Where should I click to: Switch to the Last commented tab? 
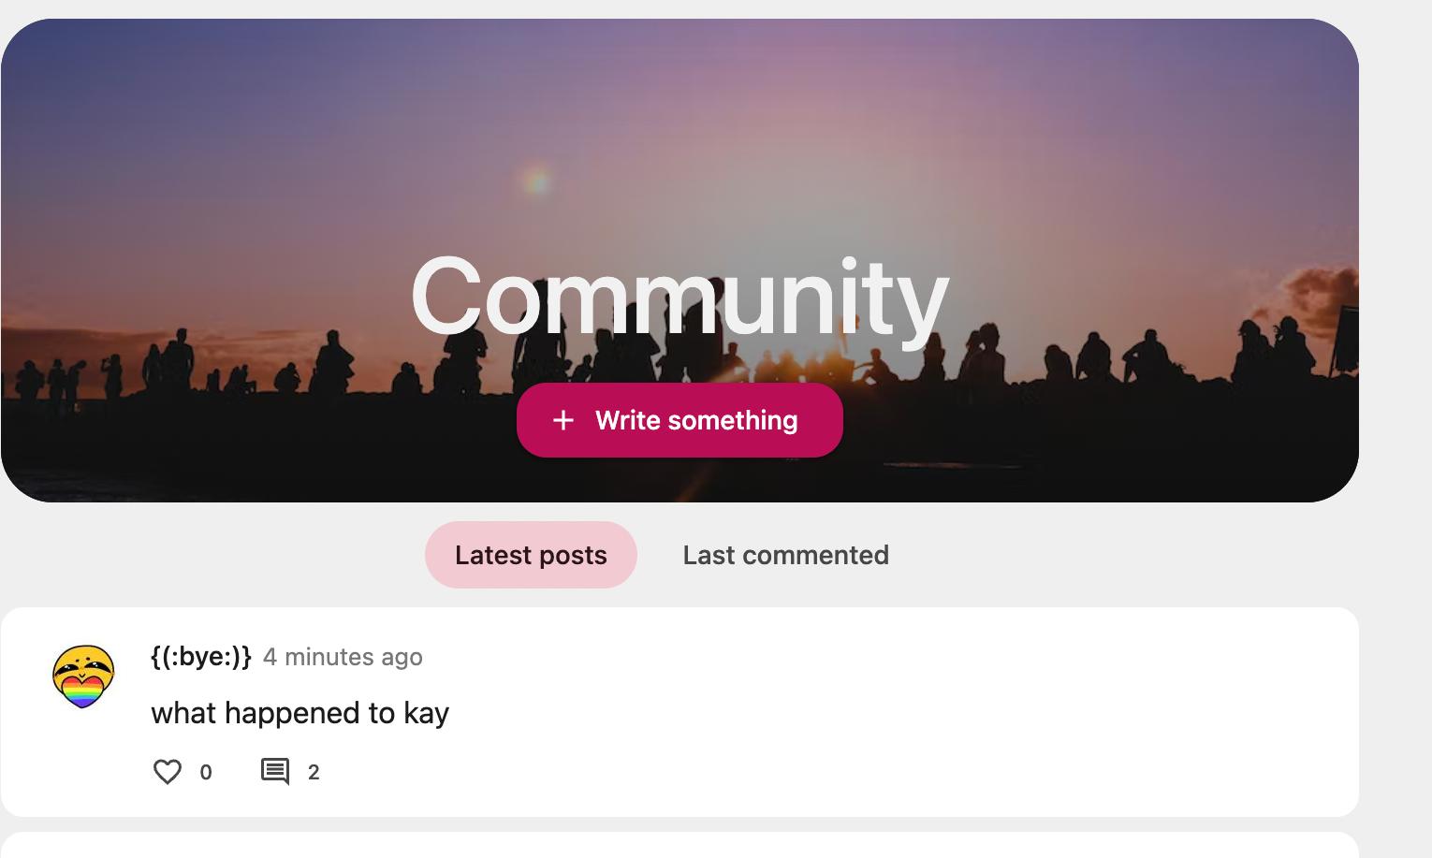tap(785, 555)
